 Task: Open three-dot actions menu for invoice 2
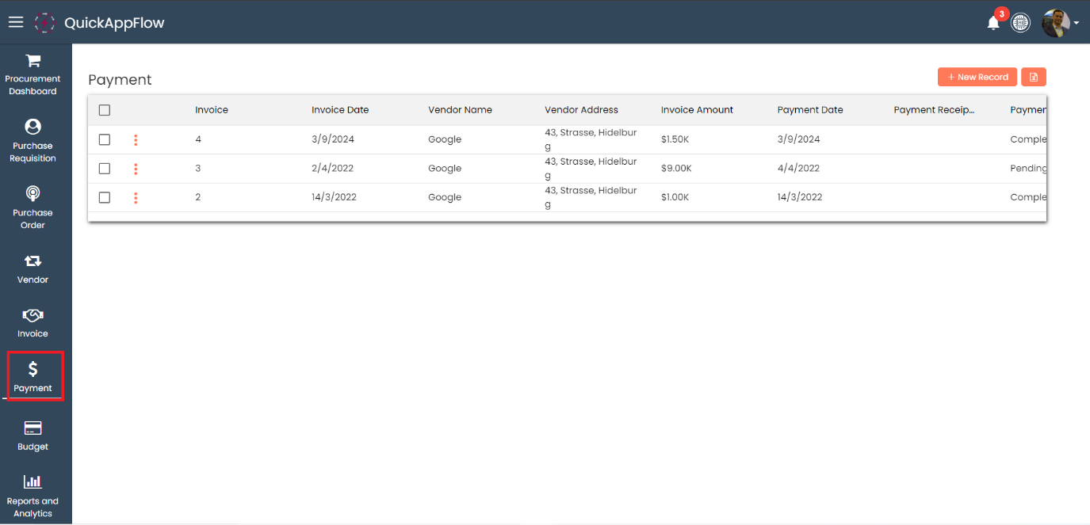point(136,198)
